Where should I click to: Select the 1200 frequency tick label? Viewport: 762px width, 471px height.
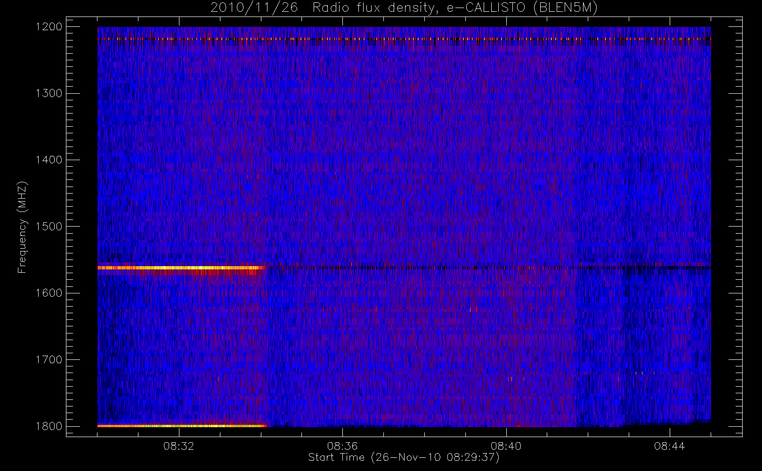49,27
